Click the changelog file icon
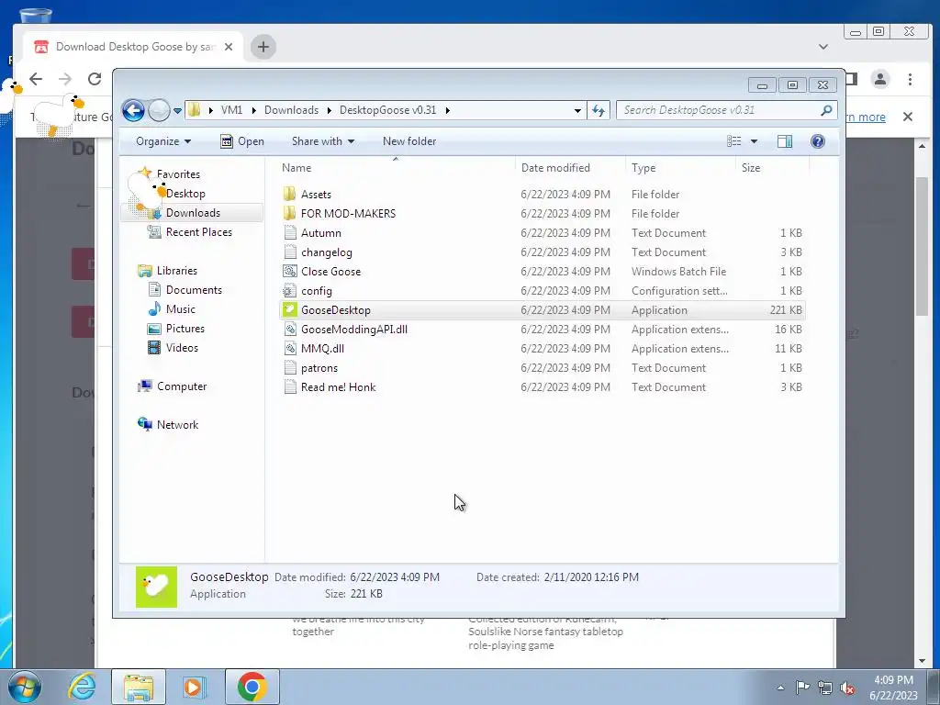The image size is (940, 705). click(290, 252)
